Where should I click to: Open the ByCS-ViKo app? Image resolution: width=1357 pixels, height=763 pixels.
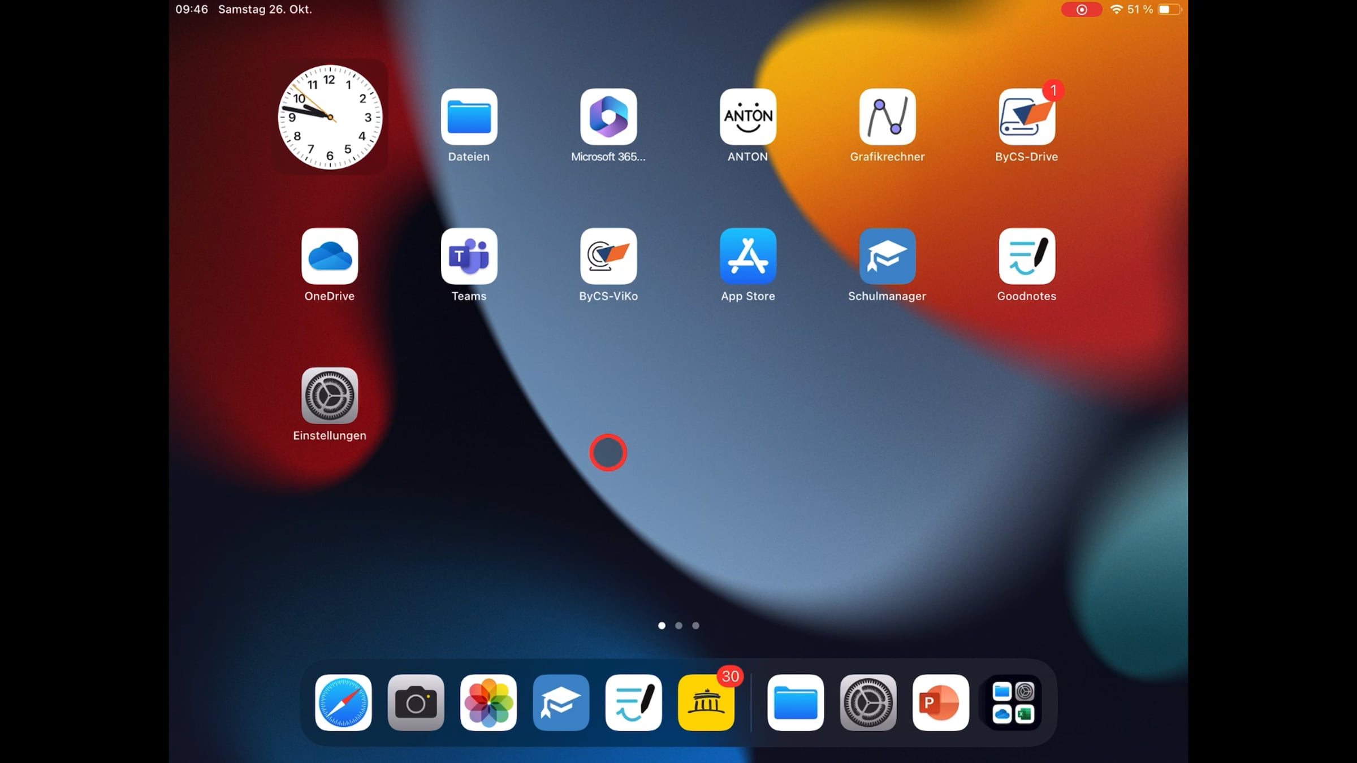tap(608, 256)
